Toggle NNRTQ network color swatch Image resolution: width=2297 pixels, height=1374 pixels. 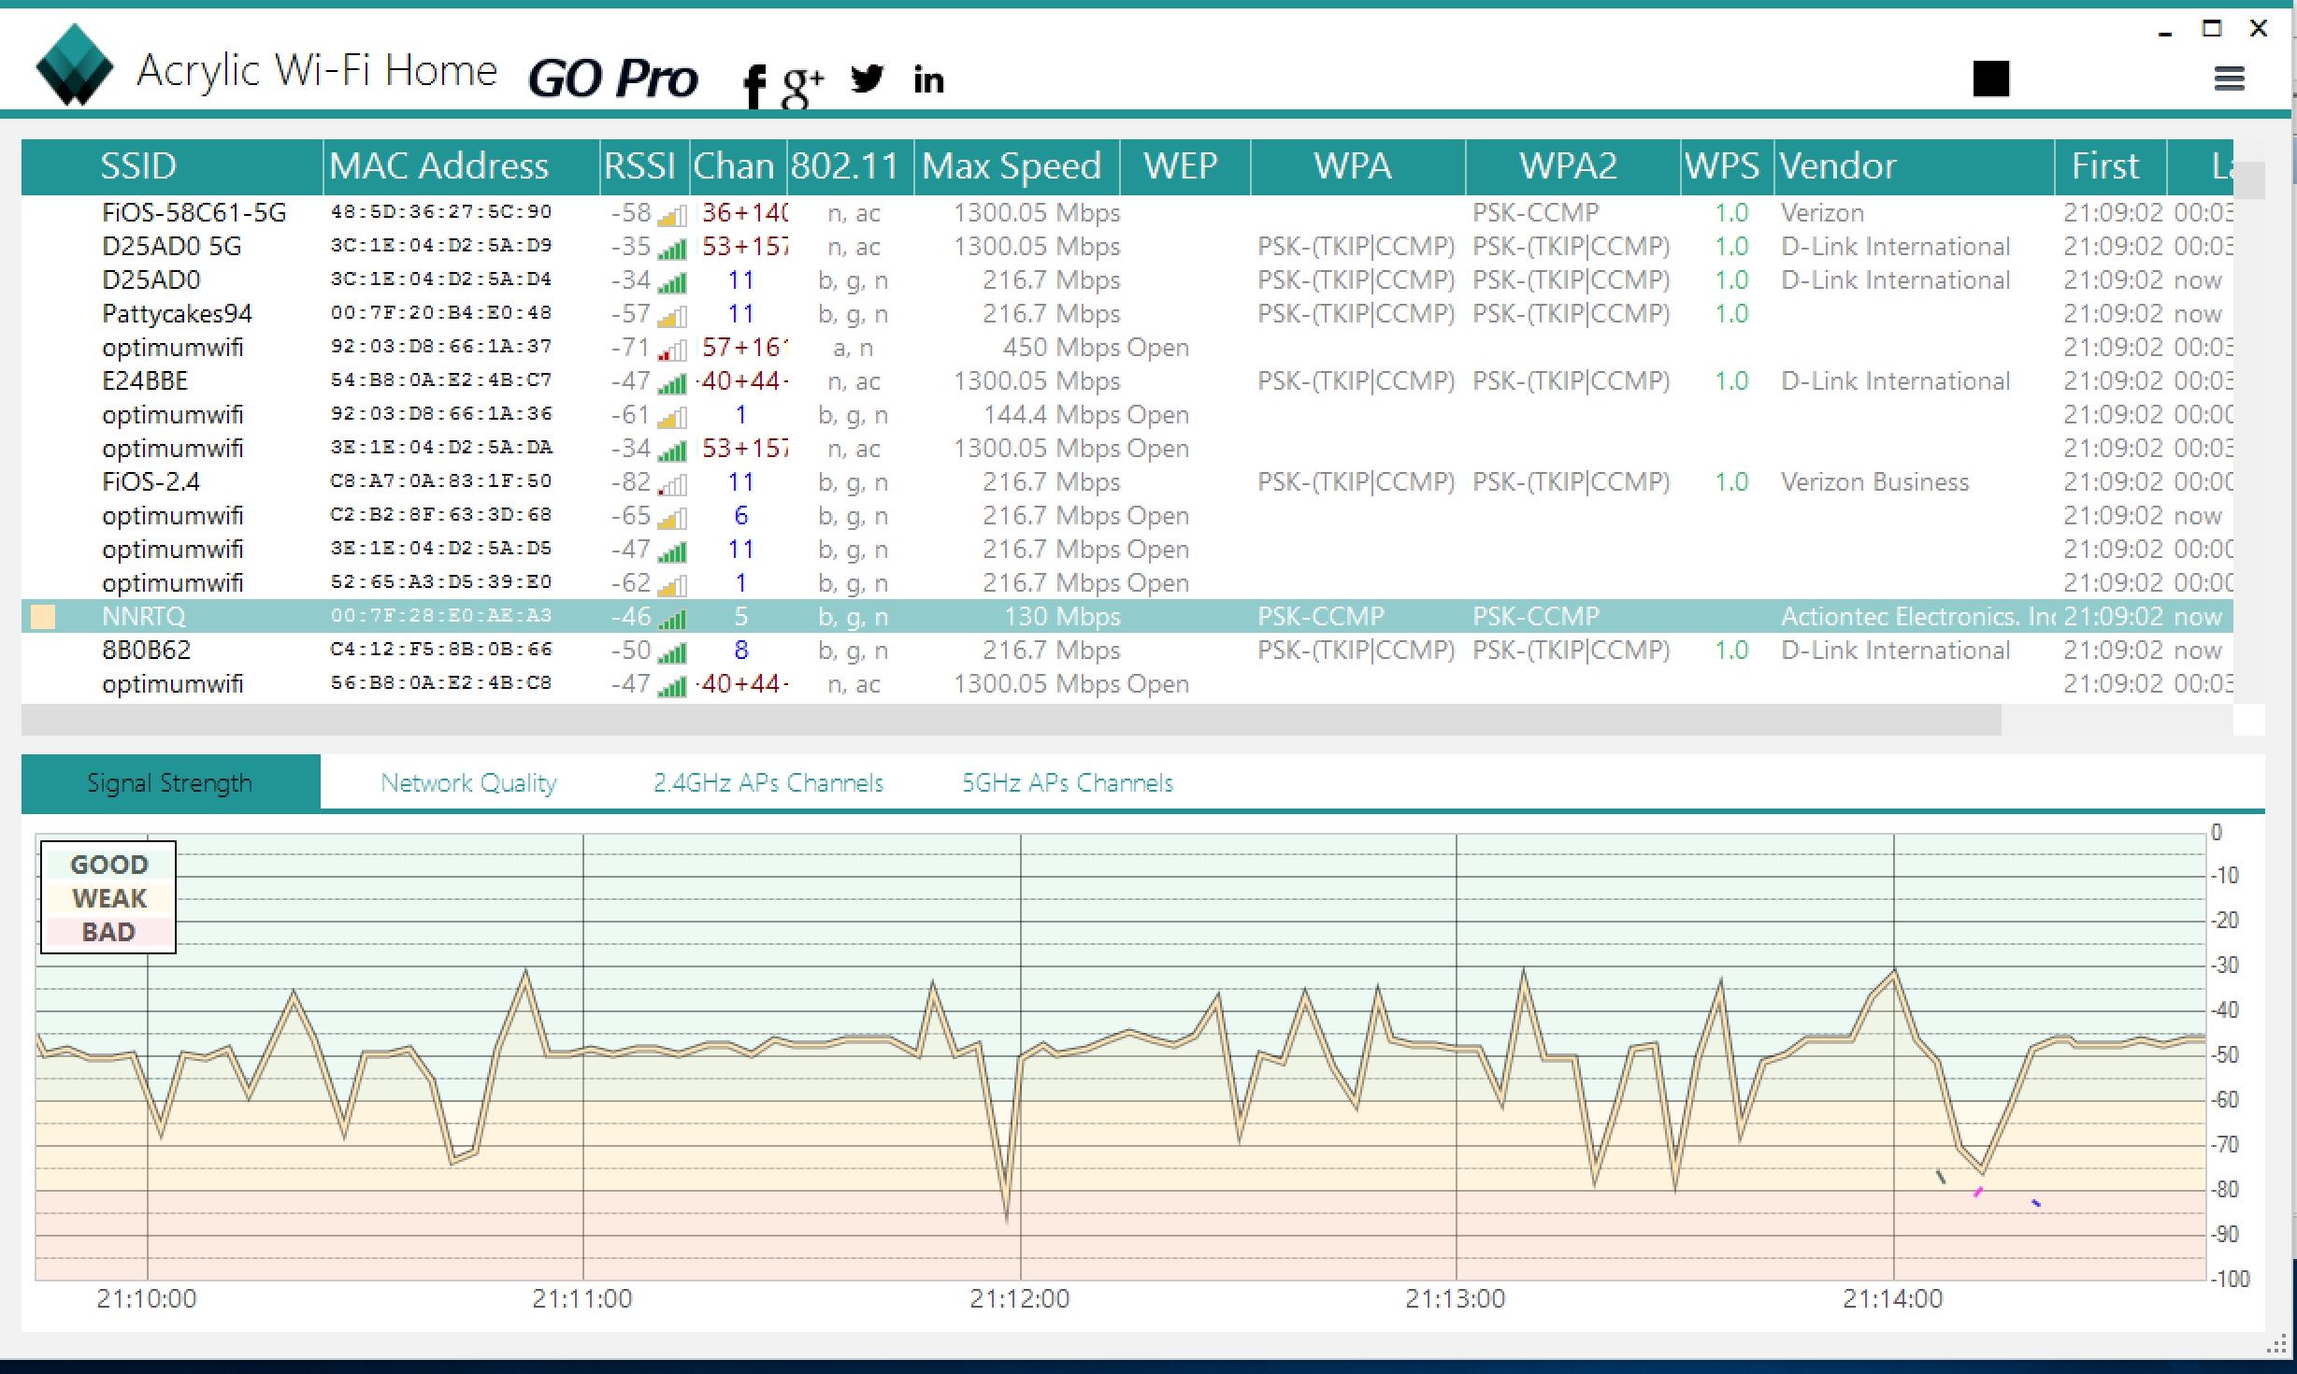[x=43, y=617]
